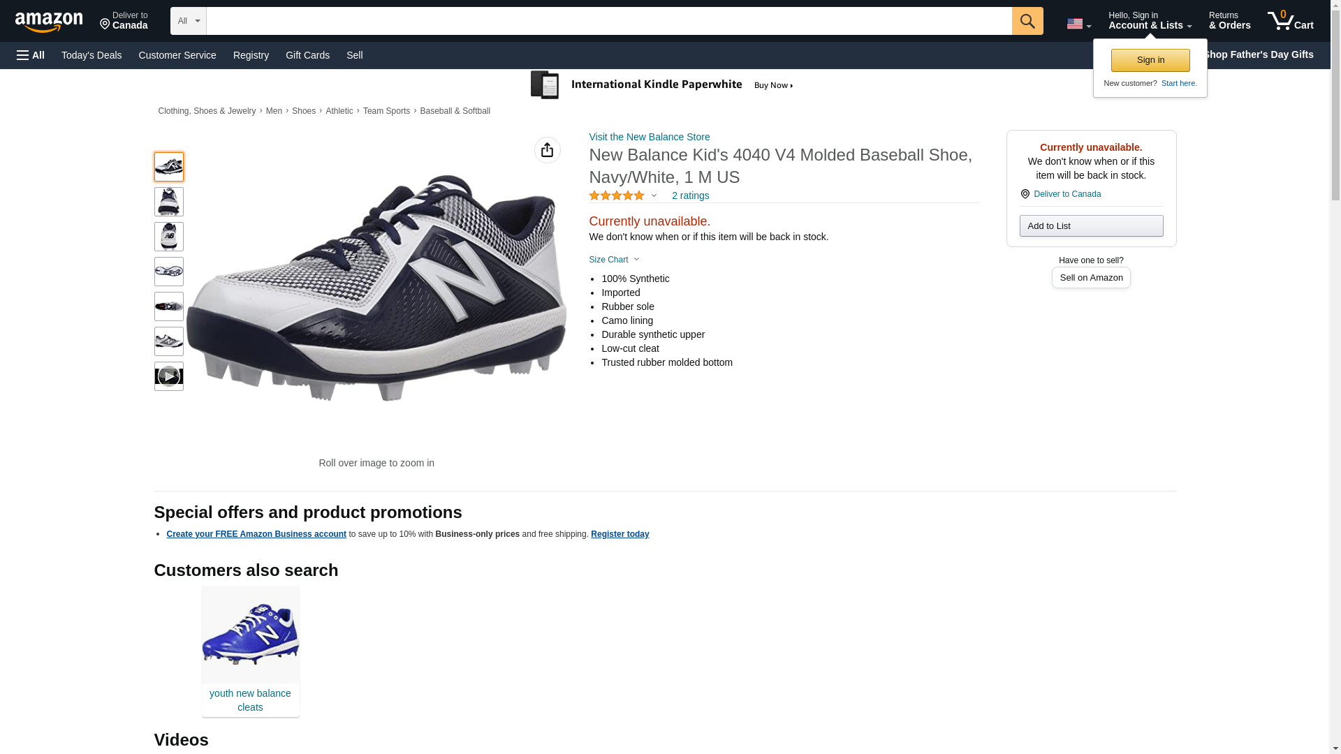Expand the star ratings dropdown arrow

pos(654,196)
